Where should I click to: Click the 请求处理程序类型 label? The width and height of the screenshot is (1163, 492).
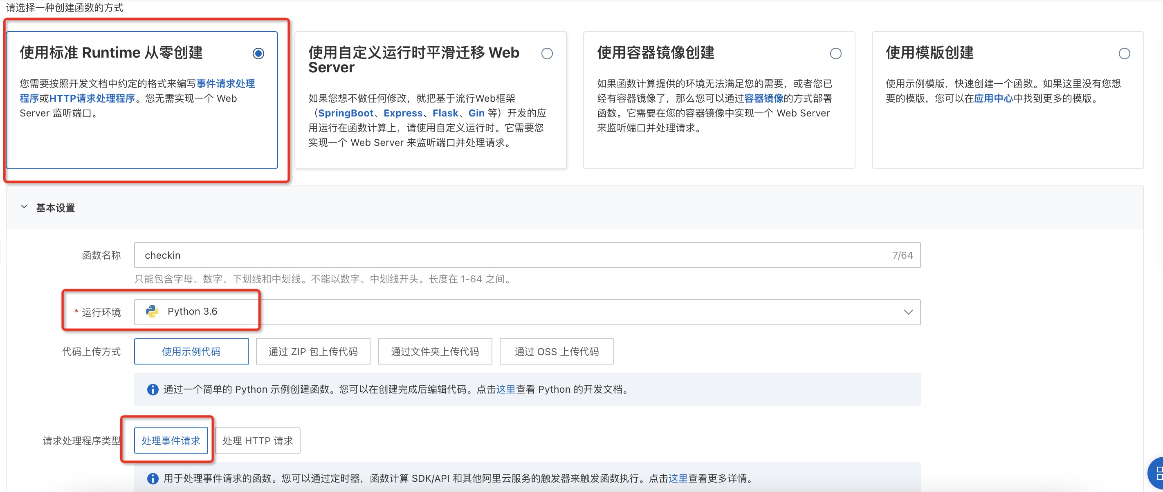tap(82, 441)
